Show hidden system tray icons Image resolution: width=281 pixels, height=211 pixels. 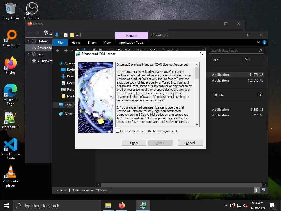(x=226, y=206)
